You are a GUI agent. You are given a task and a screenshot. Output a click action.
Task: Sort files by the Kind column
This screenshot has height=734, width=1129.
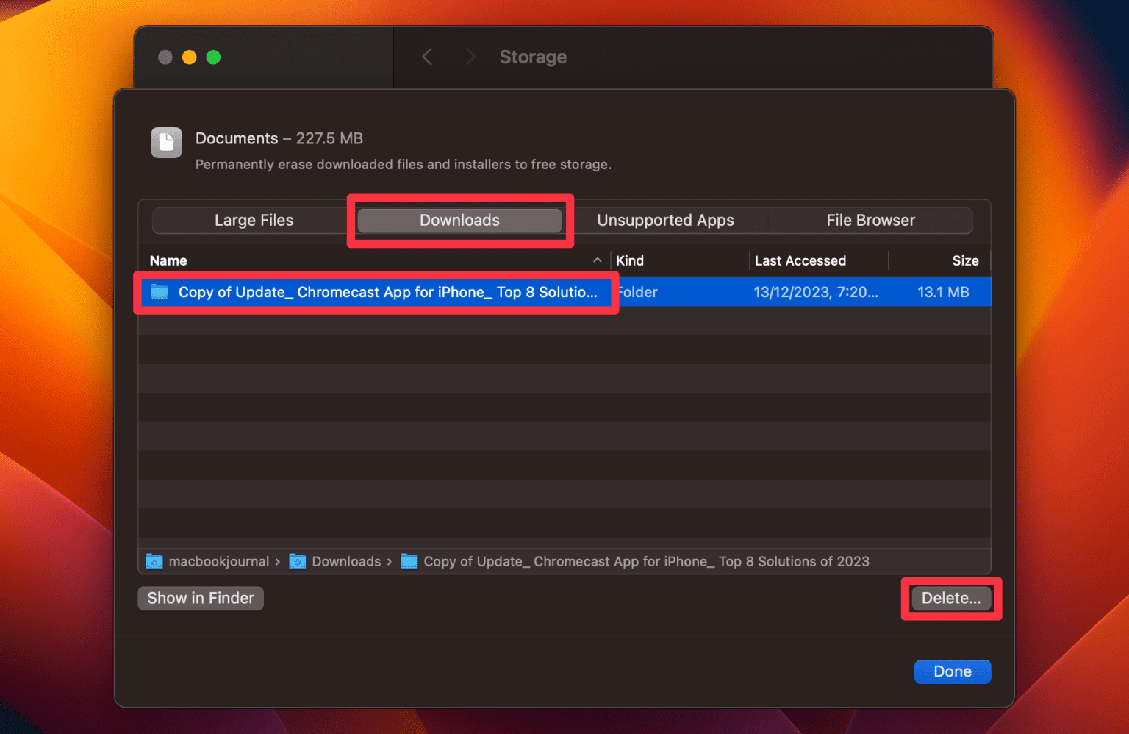pos(629,260)
